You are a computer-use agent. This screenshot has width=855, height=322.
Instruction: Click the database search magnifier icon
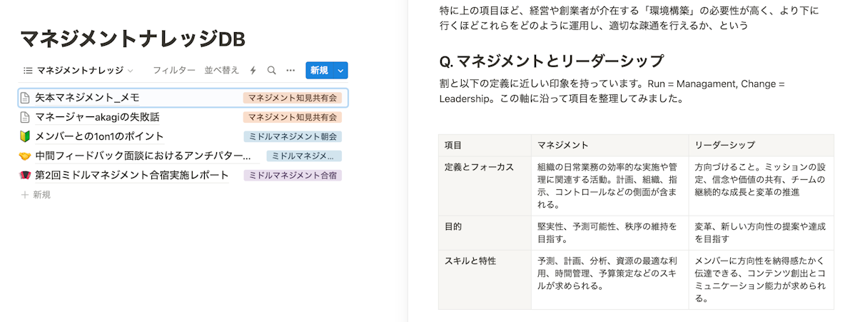coord(271,71)
